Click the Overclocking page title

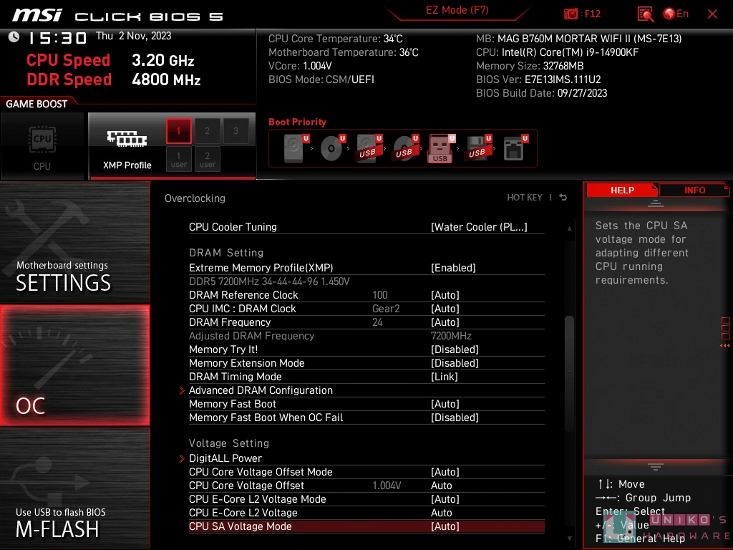[x=195, y=198]
